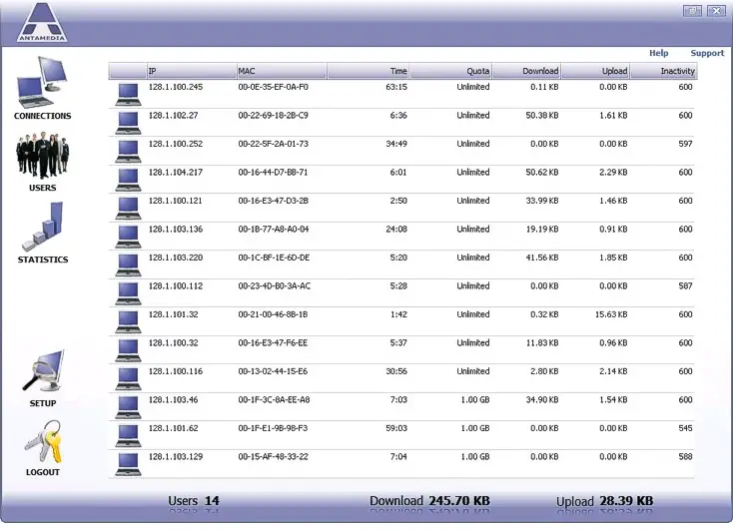
Task: Click the Users 14 status total
Action: (194, 501)
